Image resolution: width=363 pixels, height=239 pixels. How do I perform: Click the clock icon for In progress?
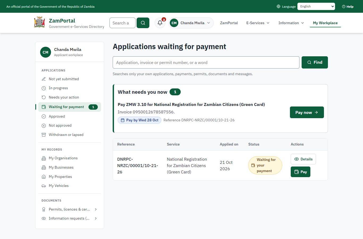pos(44,88)
